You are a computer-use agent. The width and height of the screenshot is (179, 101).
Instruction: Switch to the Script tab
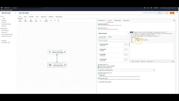pos(25,17)
